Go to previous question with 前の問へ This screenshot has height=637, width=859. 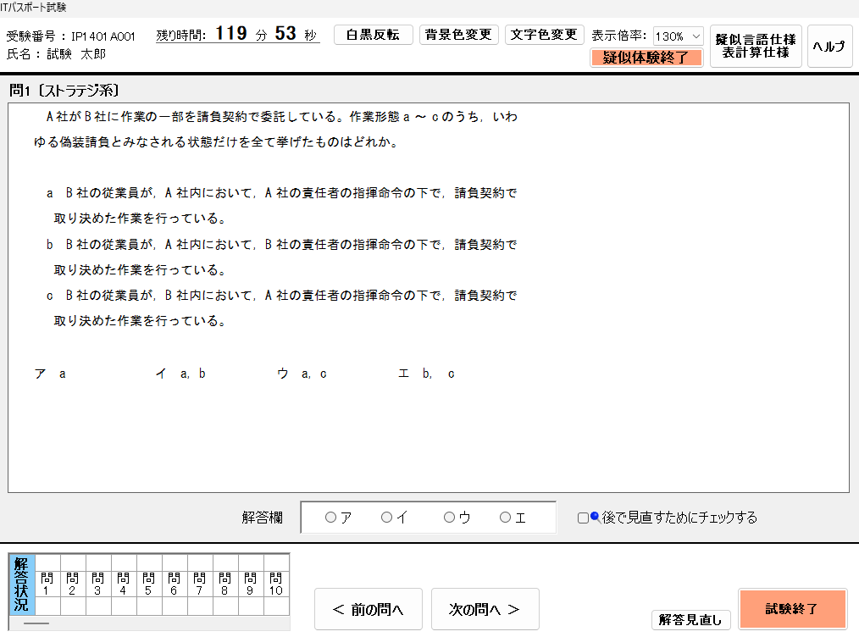(x=367, y=609)
